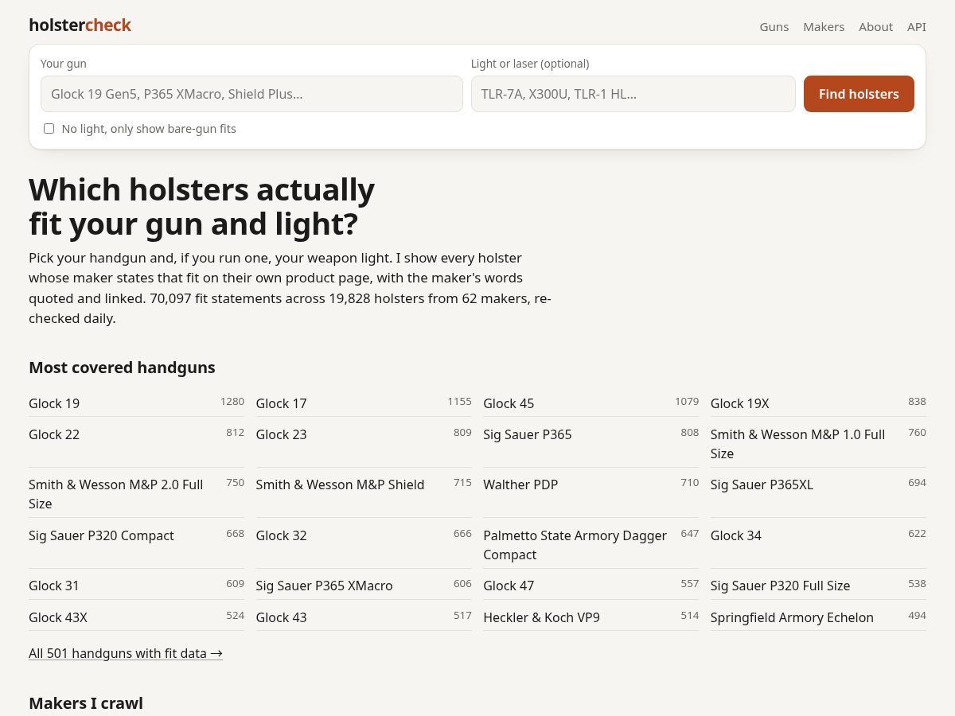The height and width of the screenshot is (716, 955).
Task: Open Glock 23 handgun link
Action: click(281, 434)
